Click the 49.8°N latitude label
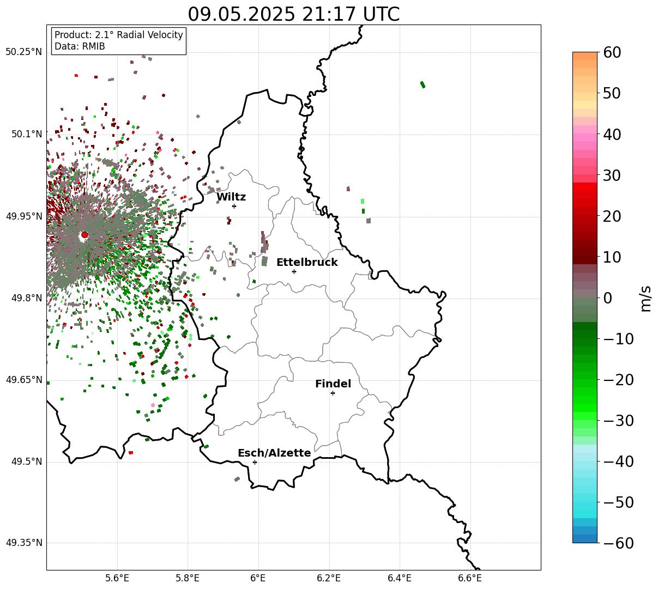The height and width of the screenshot is (589, 658). (x=26, y=298)
